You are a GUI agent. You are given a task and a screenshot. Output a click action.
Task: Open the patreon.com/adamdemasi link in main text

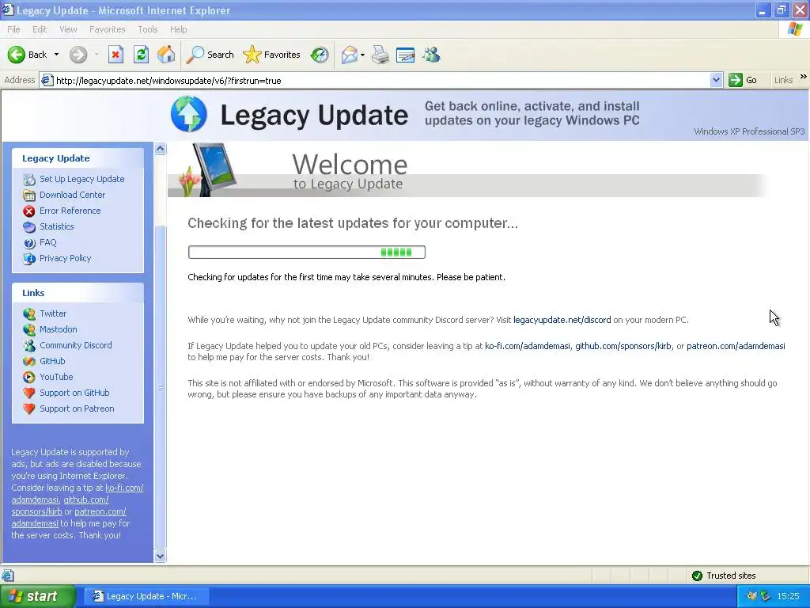(736, 346)
